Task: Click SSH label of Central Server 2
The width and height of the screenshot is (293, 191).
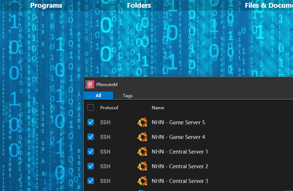Action: (x=105, y=166)
